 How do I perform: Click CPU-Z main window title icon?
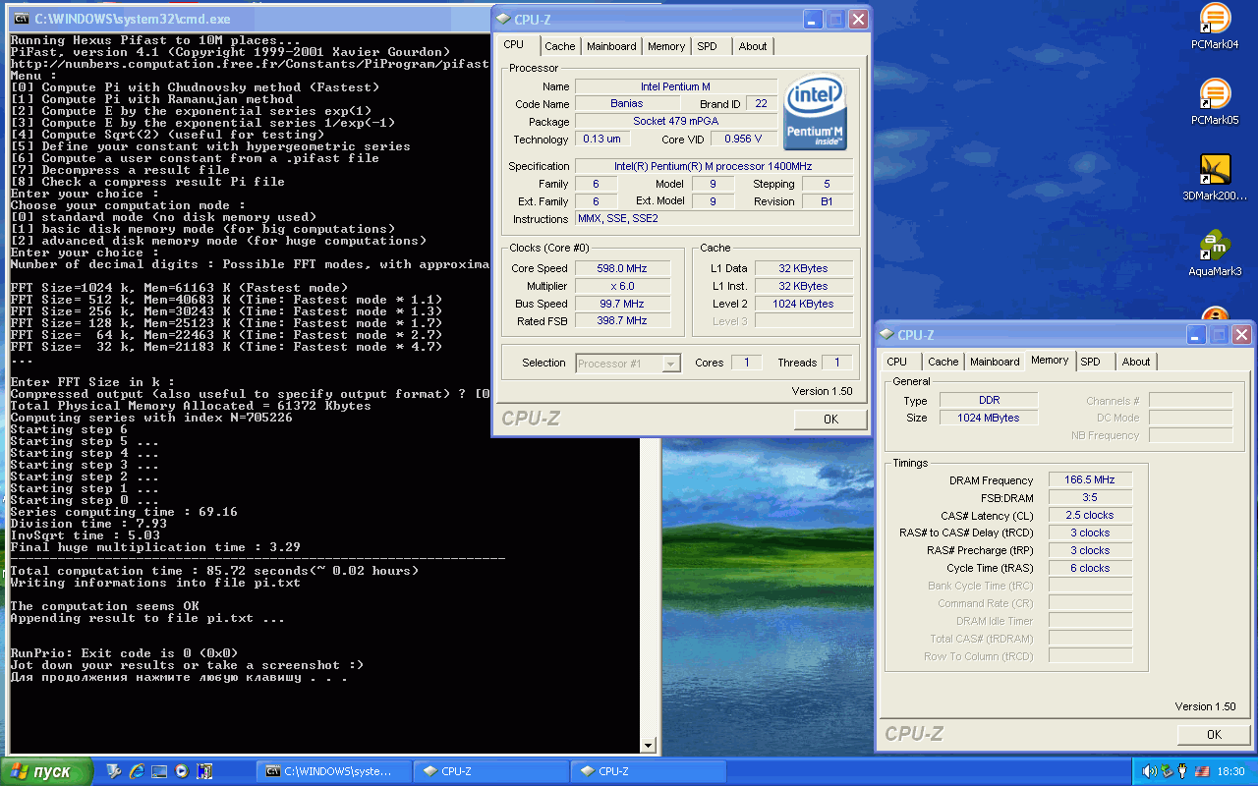tap(504, 19)
